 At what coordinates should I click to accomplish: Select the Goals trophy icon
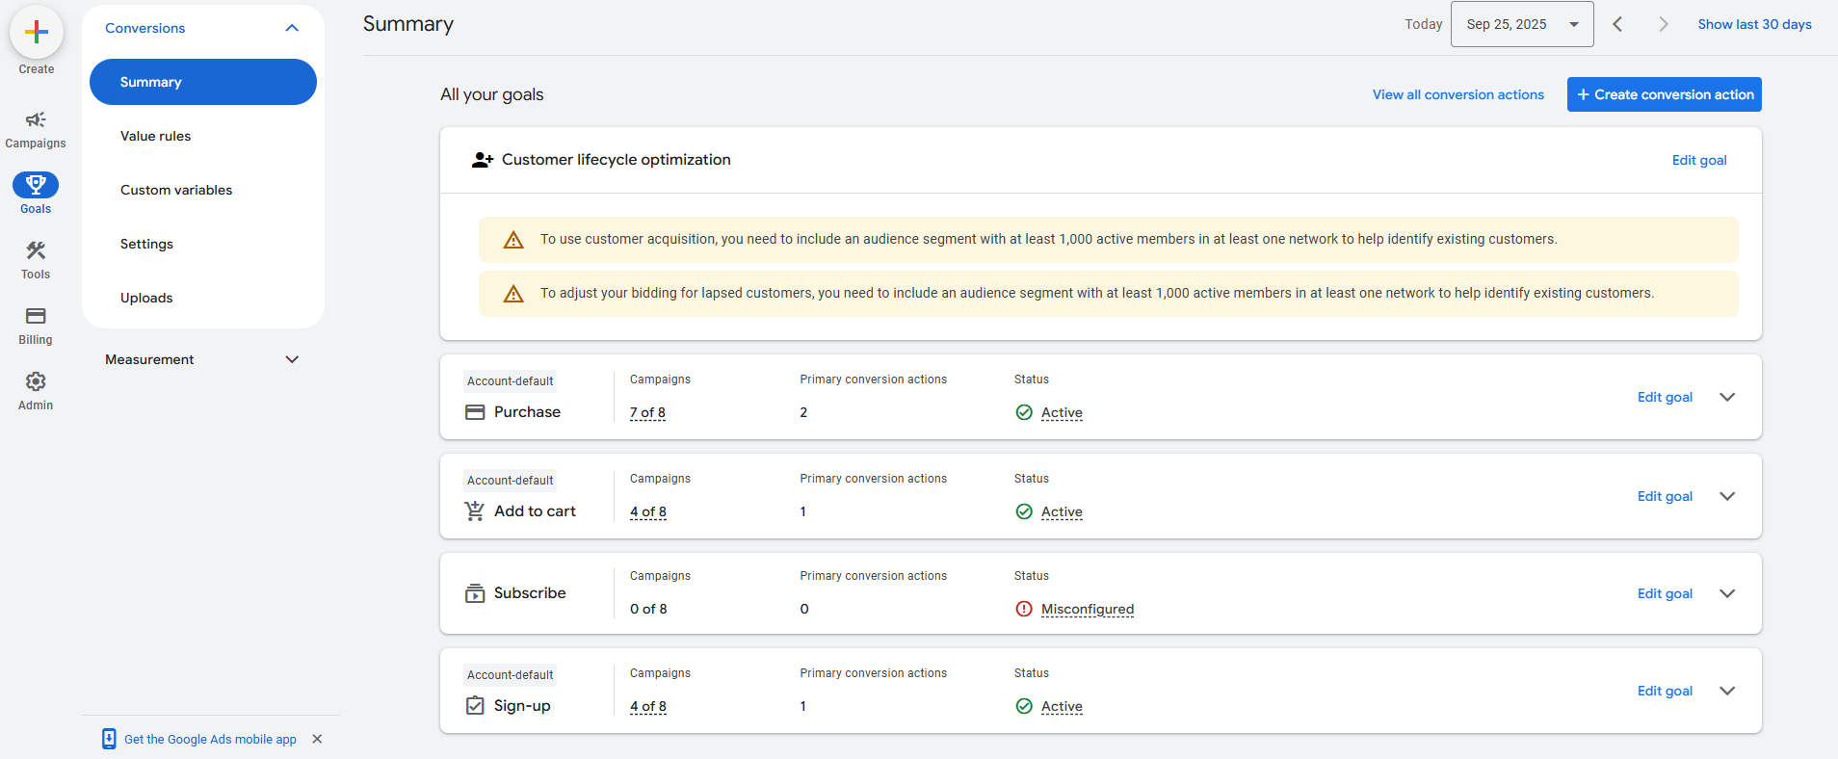(x=36, y=185)
